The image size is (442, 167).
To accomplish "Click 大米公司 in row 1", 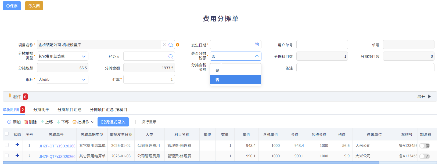I will pos(363,146).
